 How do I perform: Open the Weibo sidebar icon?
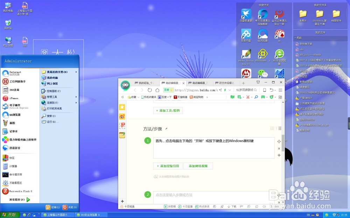point(122,116)
